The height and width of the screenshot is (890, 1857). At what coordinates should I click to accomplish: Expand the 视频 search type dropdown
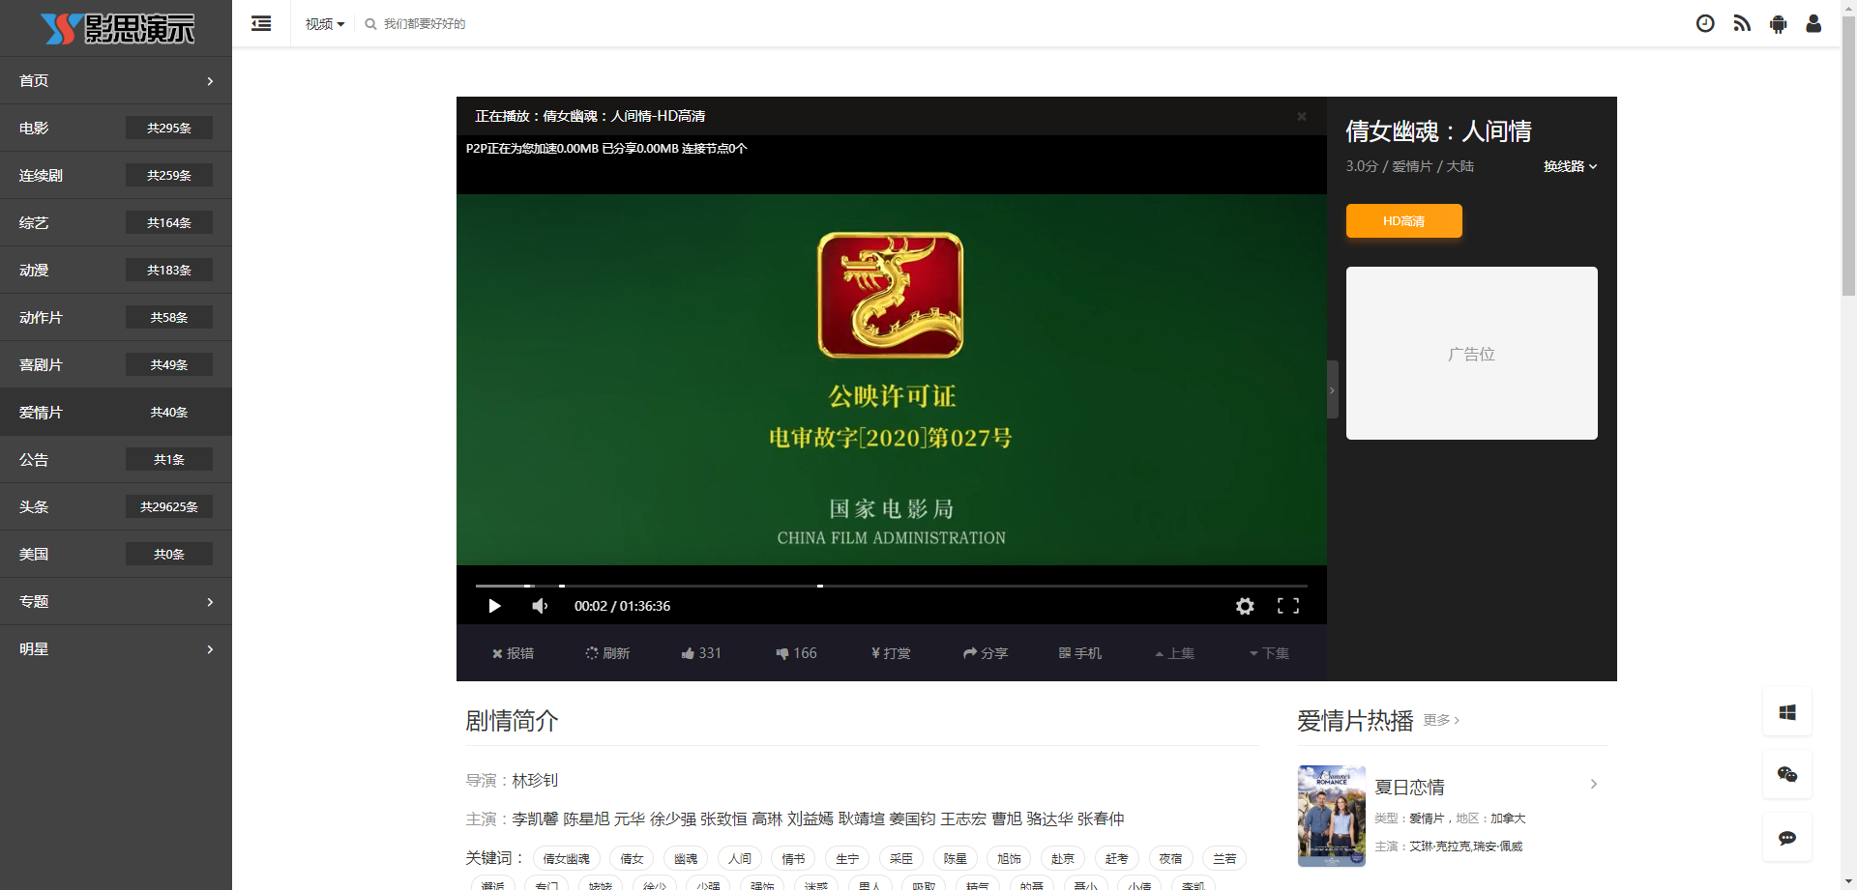[x=325, y=24]
